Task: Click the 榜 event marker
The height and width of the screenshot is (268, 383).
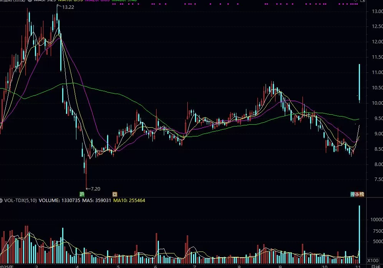Action: pyautogui.click(x=362, y=194)
